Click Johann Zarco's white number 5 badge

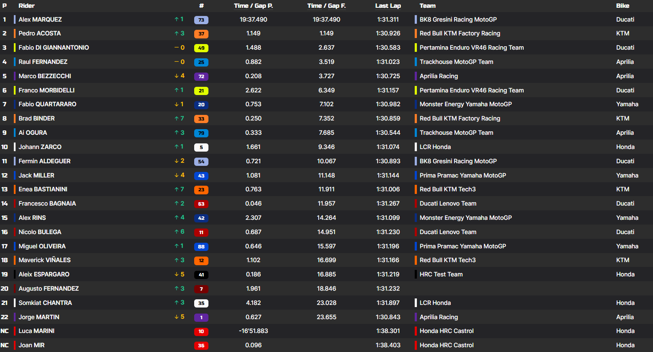tap(201, 147)
